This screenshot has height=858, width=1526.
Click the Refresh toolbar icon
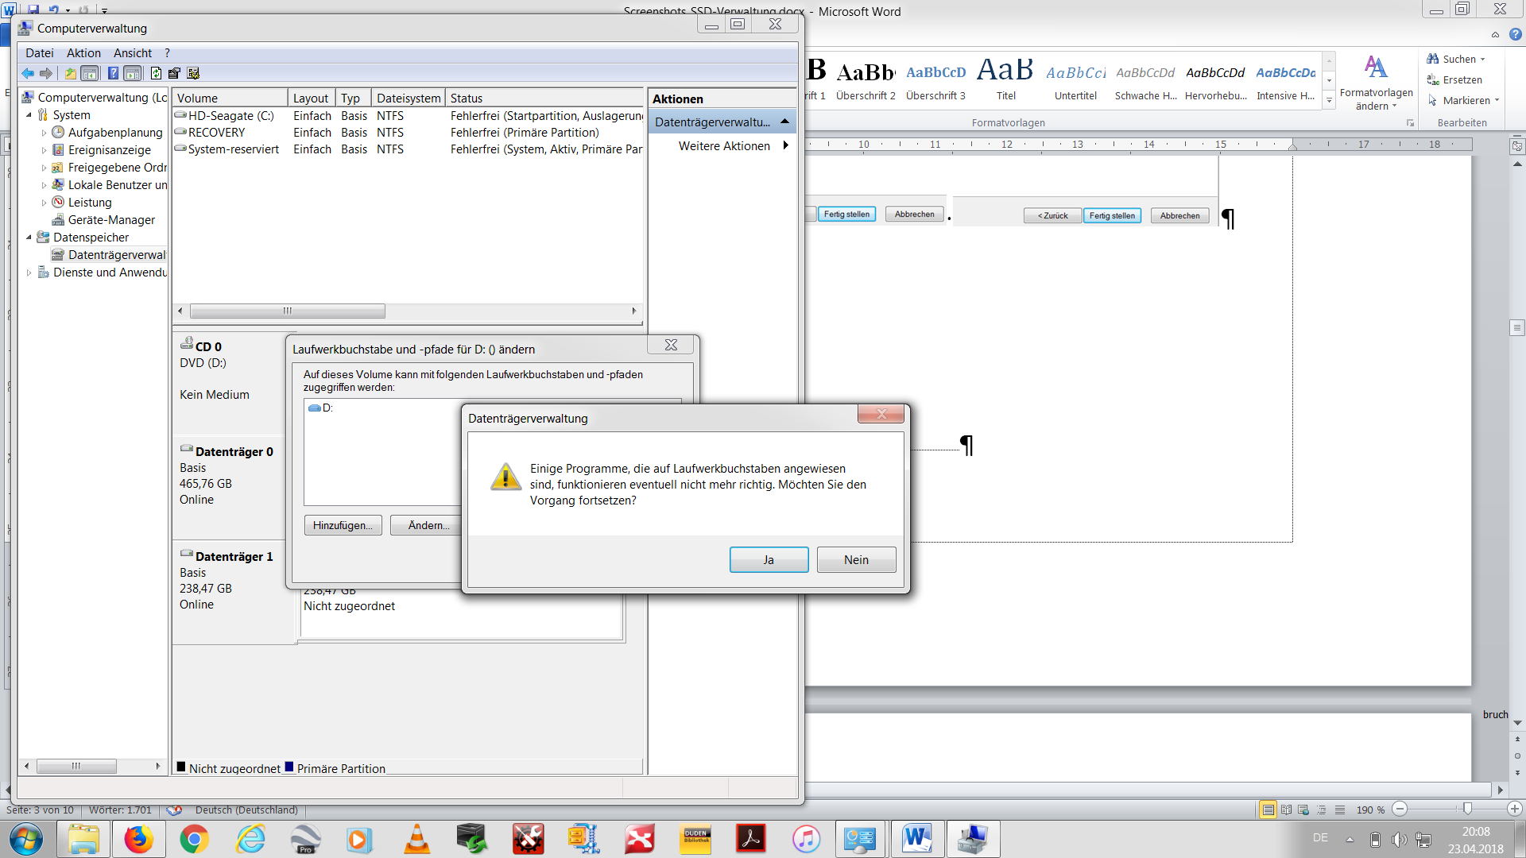[x=156, y=73]
